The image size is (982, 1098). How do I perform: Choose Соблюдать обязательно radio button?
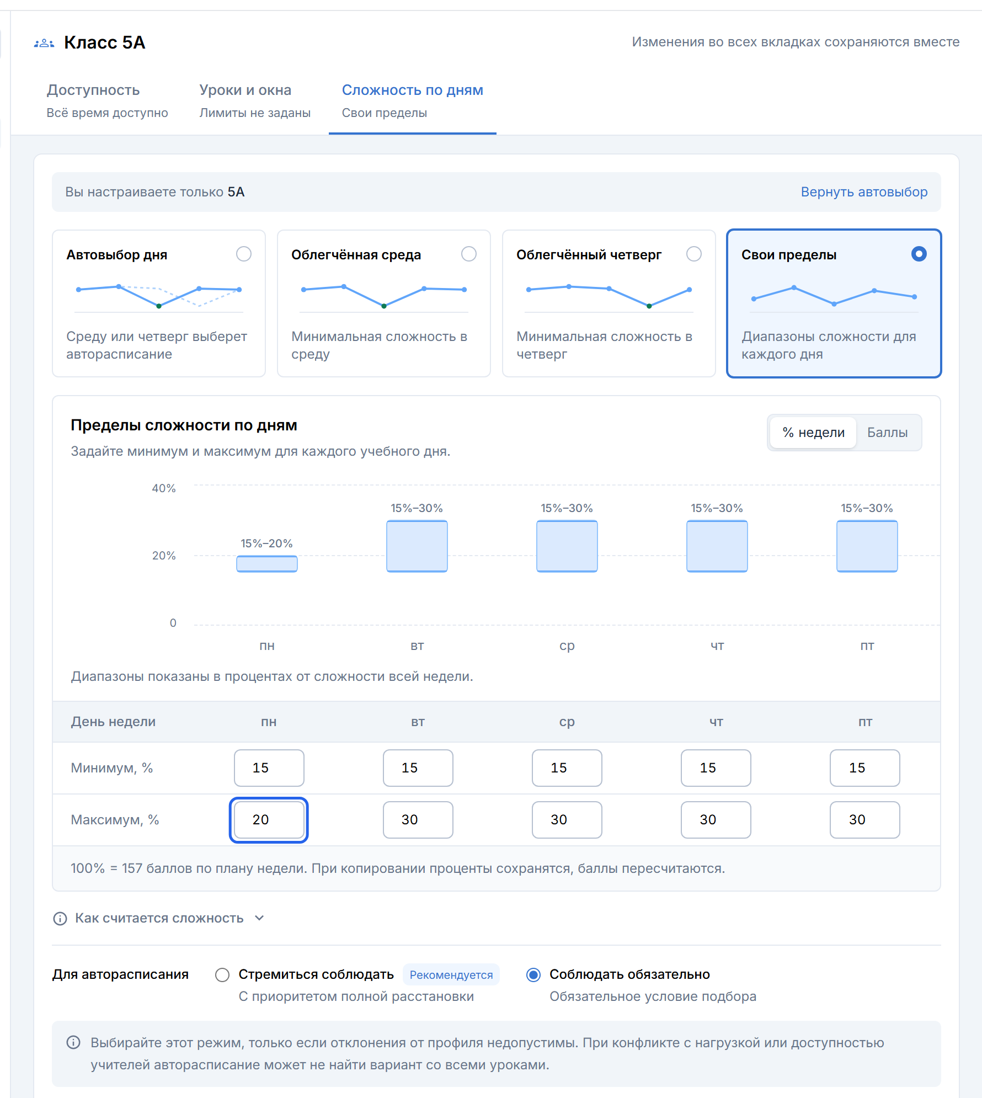point(533,975)
